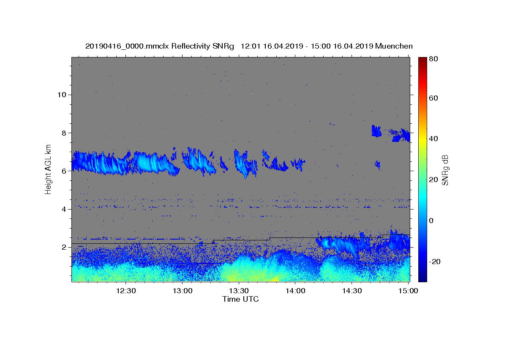Click the 14:00 time tick label
Viewport: 507px width, 338px height.
(x=295, y=291)
